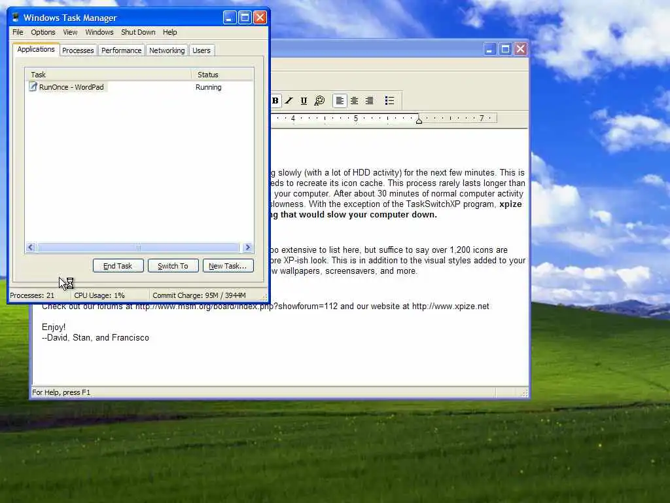Click Commit Charge in the status bar
Image resolution: width=670 pixels, height=503 pixels.
click(x=199, y=295)
